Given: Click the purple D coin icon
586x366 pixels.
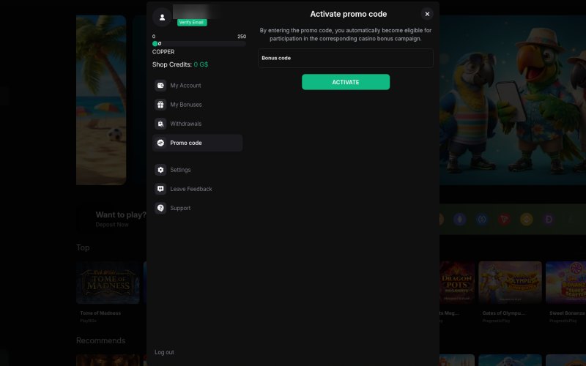Looking at the screenshot, I should point(549,219).
